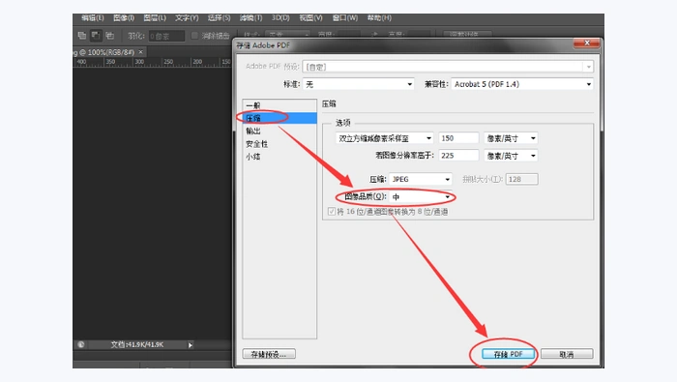Select 输出 in the PDF dialog list
The height and width of the screenshot is (382, 677).
tap(280, 131)
